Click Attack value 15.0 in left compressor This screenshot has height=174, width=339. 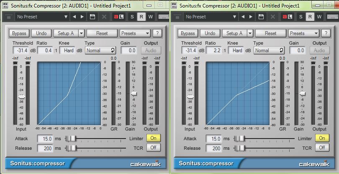45,139
